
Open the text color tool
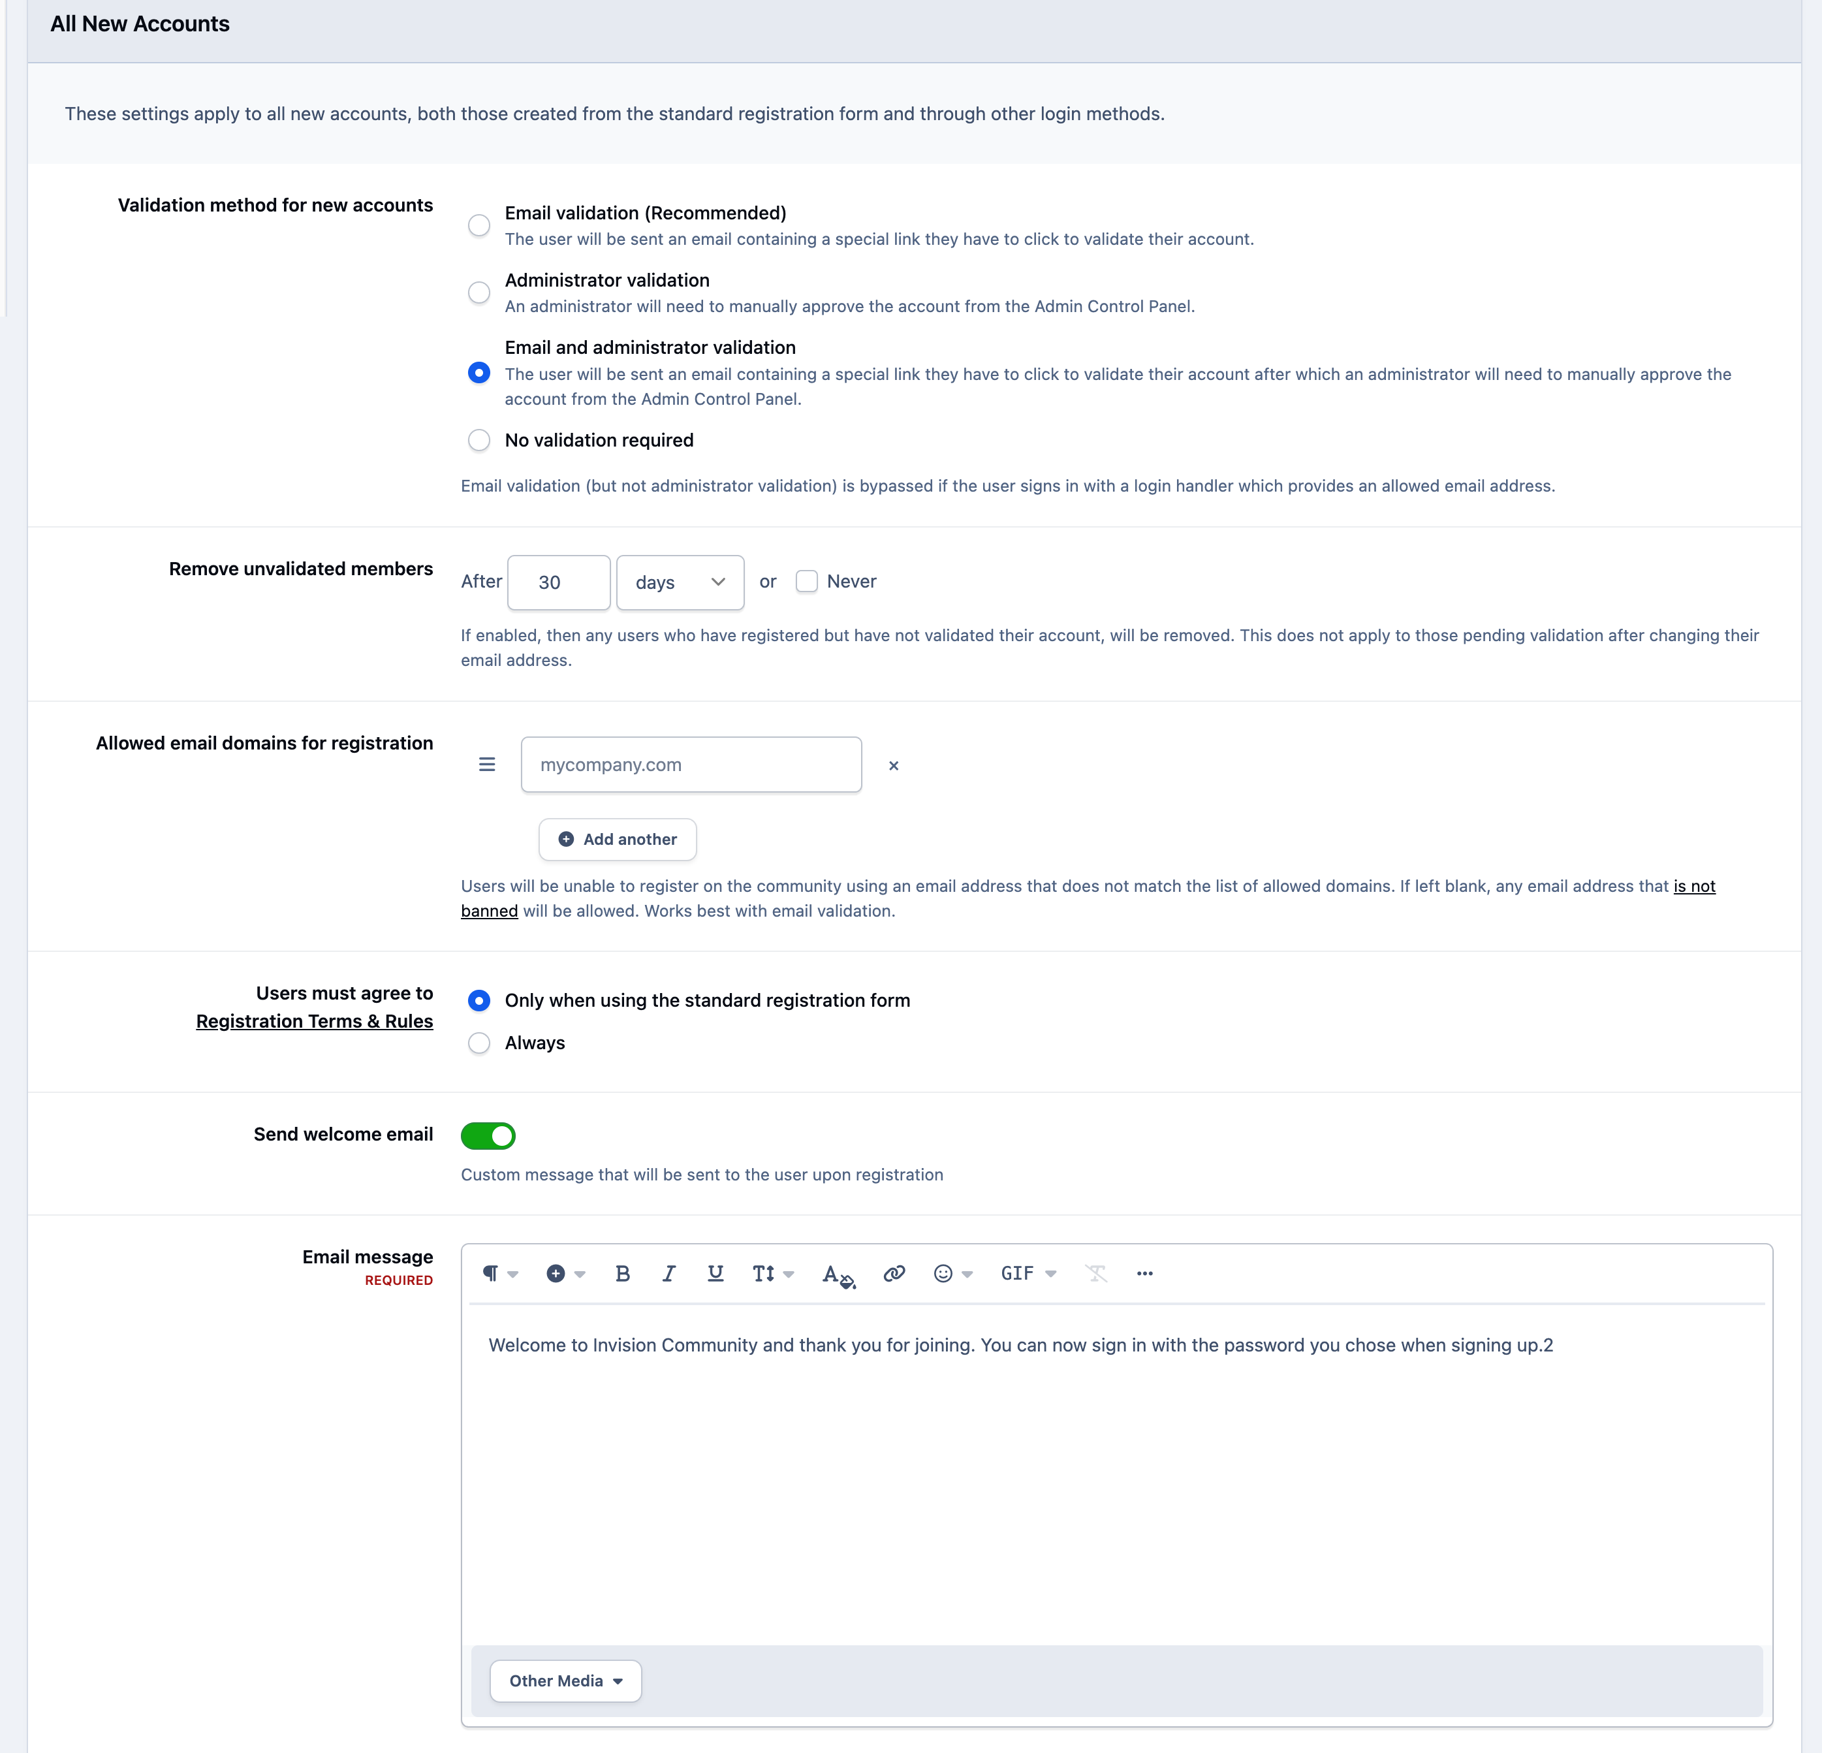(838, 1274)
